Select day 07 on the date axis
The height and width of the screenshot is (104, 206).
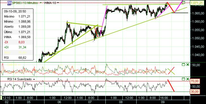pyautogui.click(x=90, y=102)
